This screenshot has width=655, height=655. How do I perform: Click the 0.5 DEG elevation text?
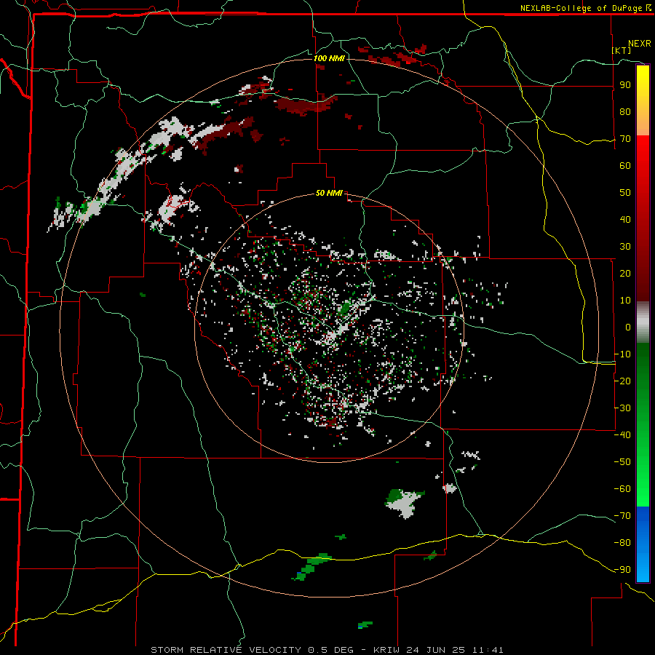[x=331, y=650]
